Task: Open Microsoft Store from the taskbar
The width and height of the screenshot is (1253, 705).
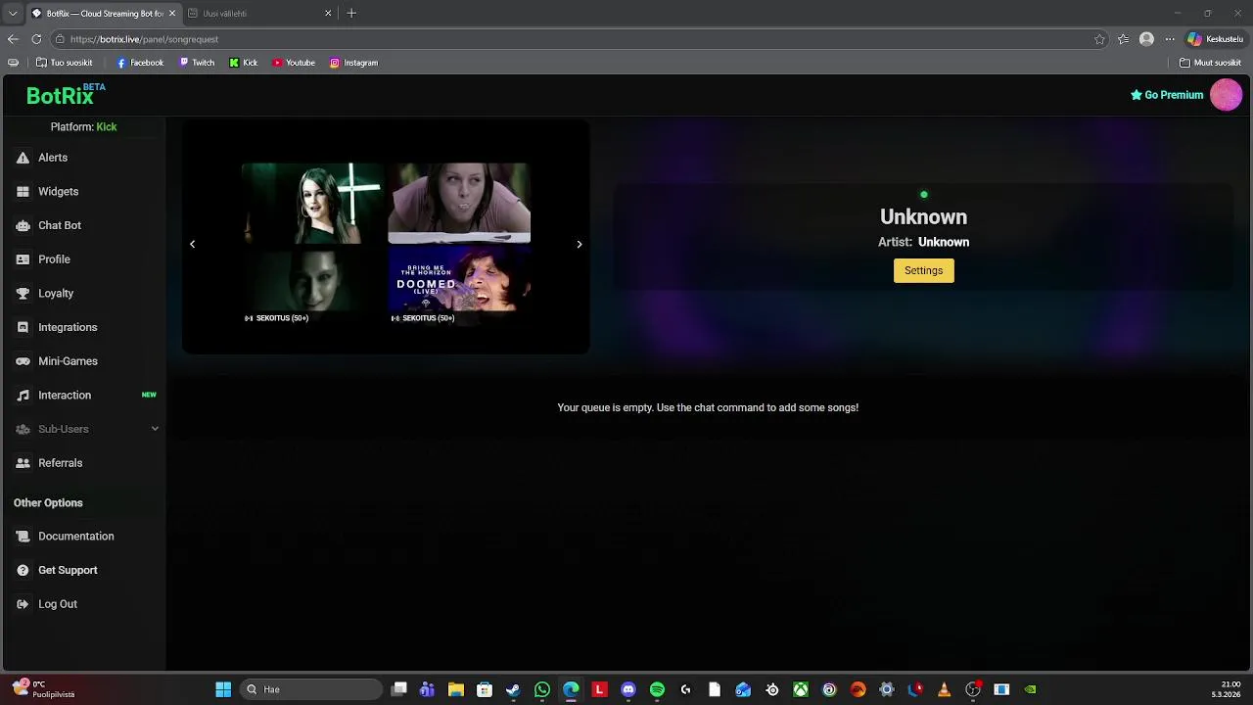Action: pyautogui.click(x=485, y=689)
